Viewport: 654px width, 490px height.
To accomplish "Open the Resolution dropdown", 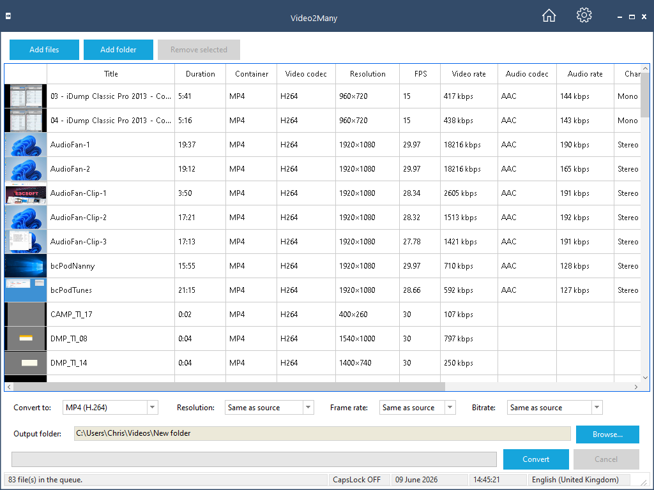I will [308, 408].
